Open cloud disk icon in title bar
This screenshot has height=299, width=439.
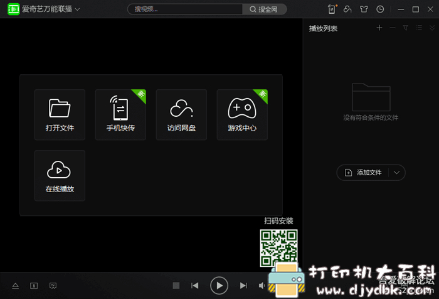pos(347,9)
